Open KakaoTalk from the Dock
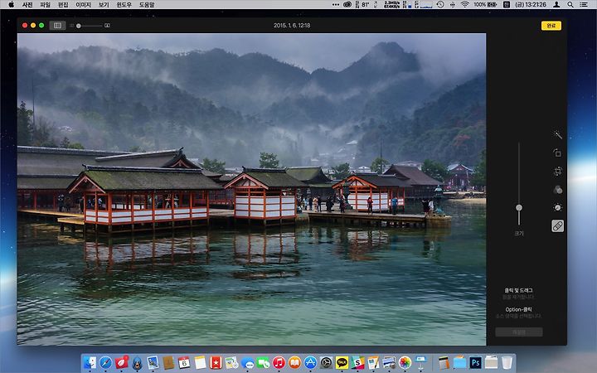 342,362
